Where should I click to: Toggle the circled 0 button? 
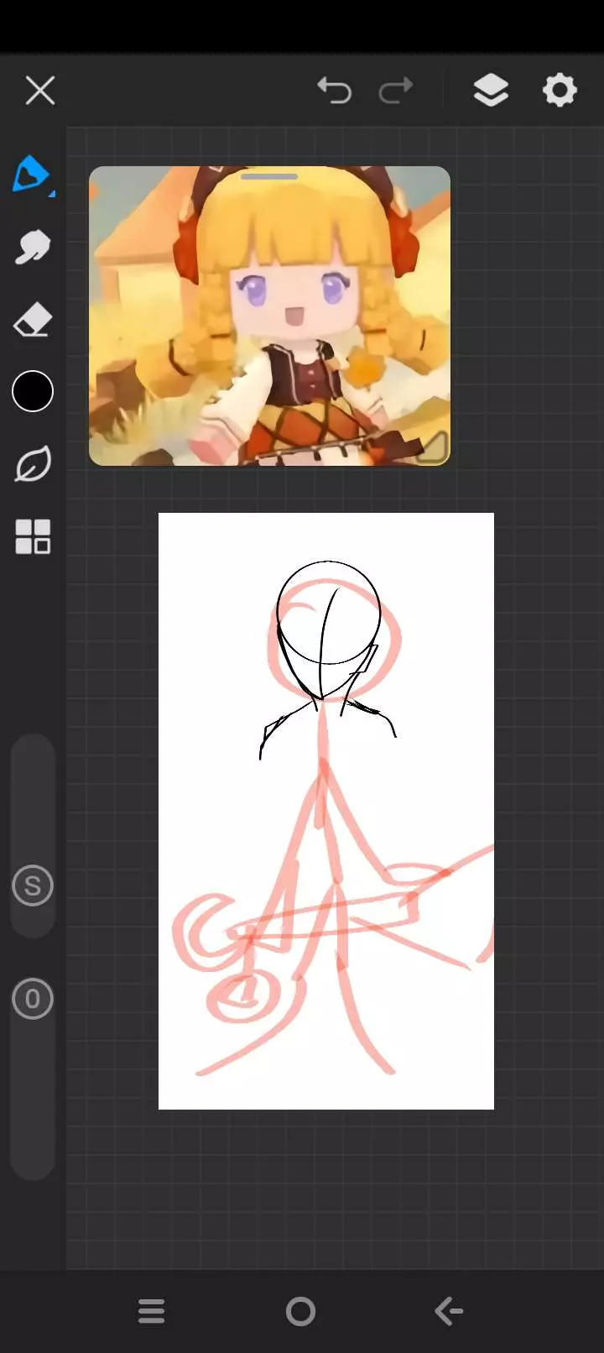pos(33,999)
